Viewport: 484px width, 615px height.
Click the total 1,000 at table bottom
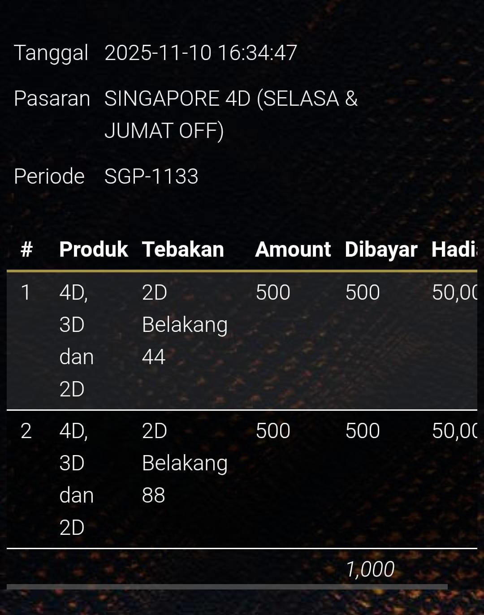point(370,569)
